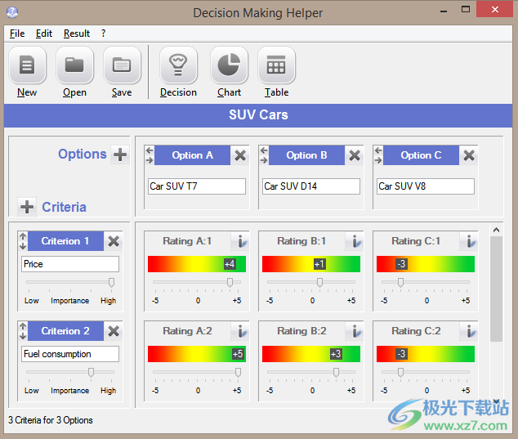Click the move arrows beside Option C

point(378,155)
